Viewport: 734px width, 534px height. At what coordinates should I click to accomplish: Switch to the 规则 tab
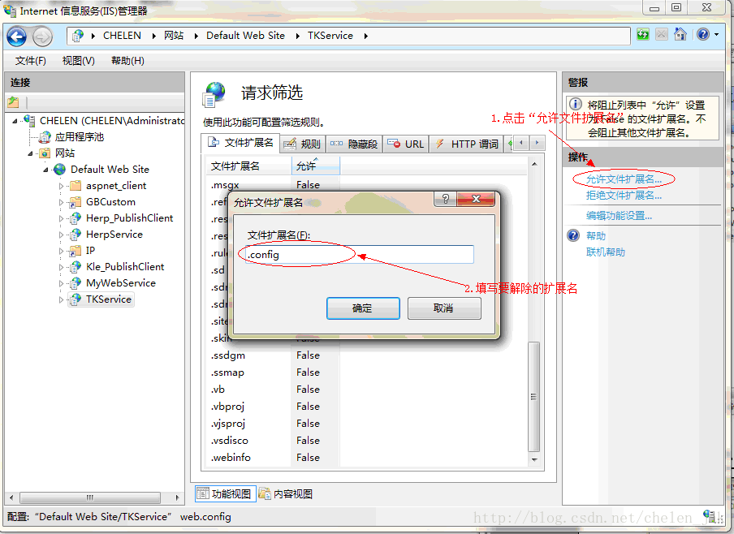coord(302,144)
